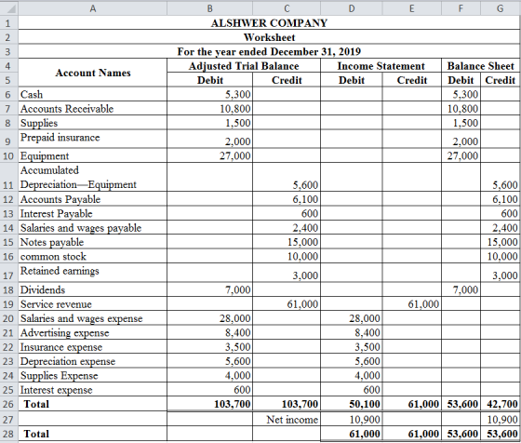Click the Salaries and wages expense cell

click(93, 318)
